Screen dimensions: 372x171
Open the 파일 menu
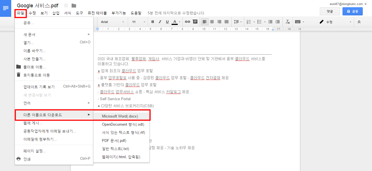20,13
